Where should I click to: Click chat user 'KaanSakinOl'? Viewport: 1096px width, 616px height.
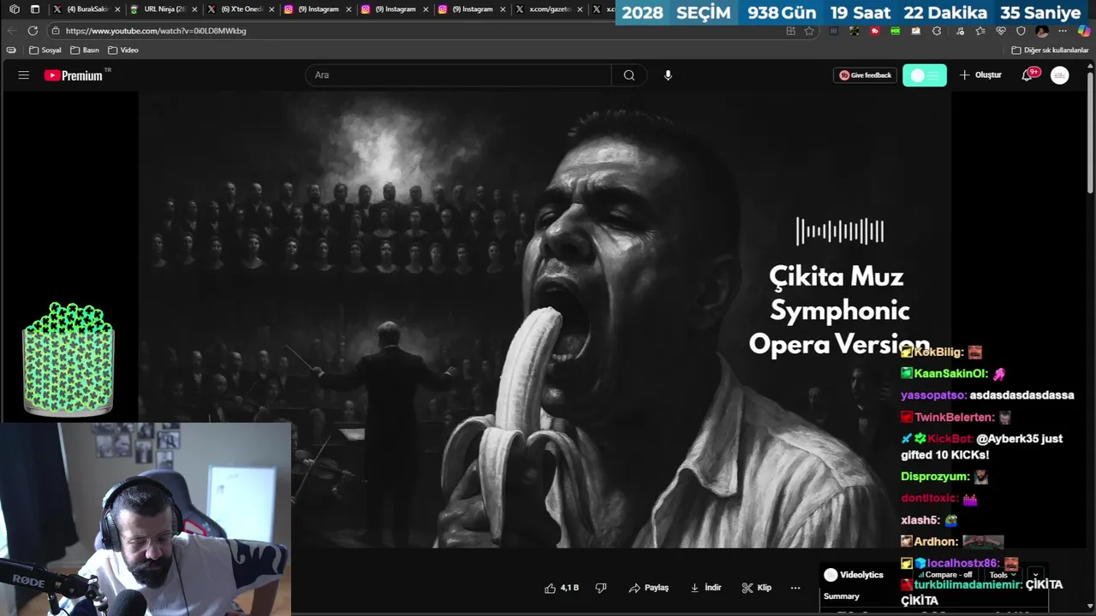pyautogui.click(x=950, y=374)
